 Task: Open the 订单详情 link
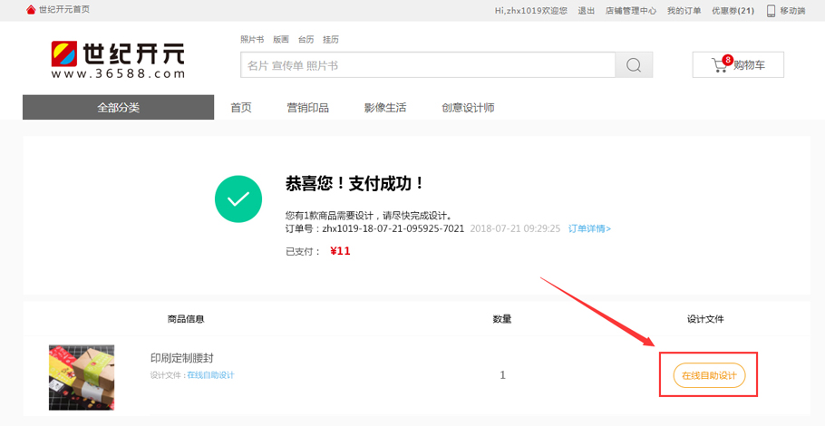589,228
